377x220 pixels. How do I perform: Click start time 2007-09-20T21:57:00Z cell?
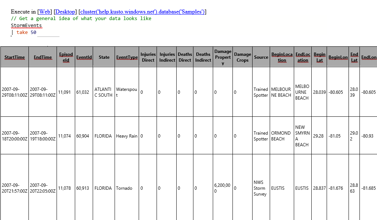tap(15, 188)
